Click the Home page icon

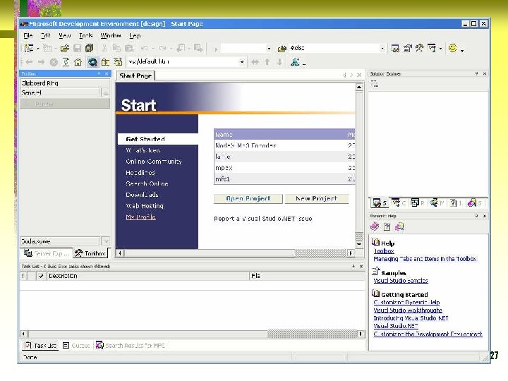point(78,62)
